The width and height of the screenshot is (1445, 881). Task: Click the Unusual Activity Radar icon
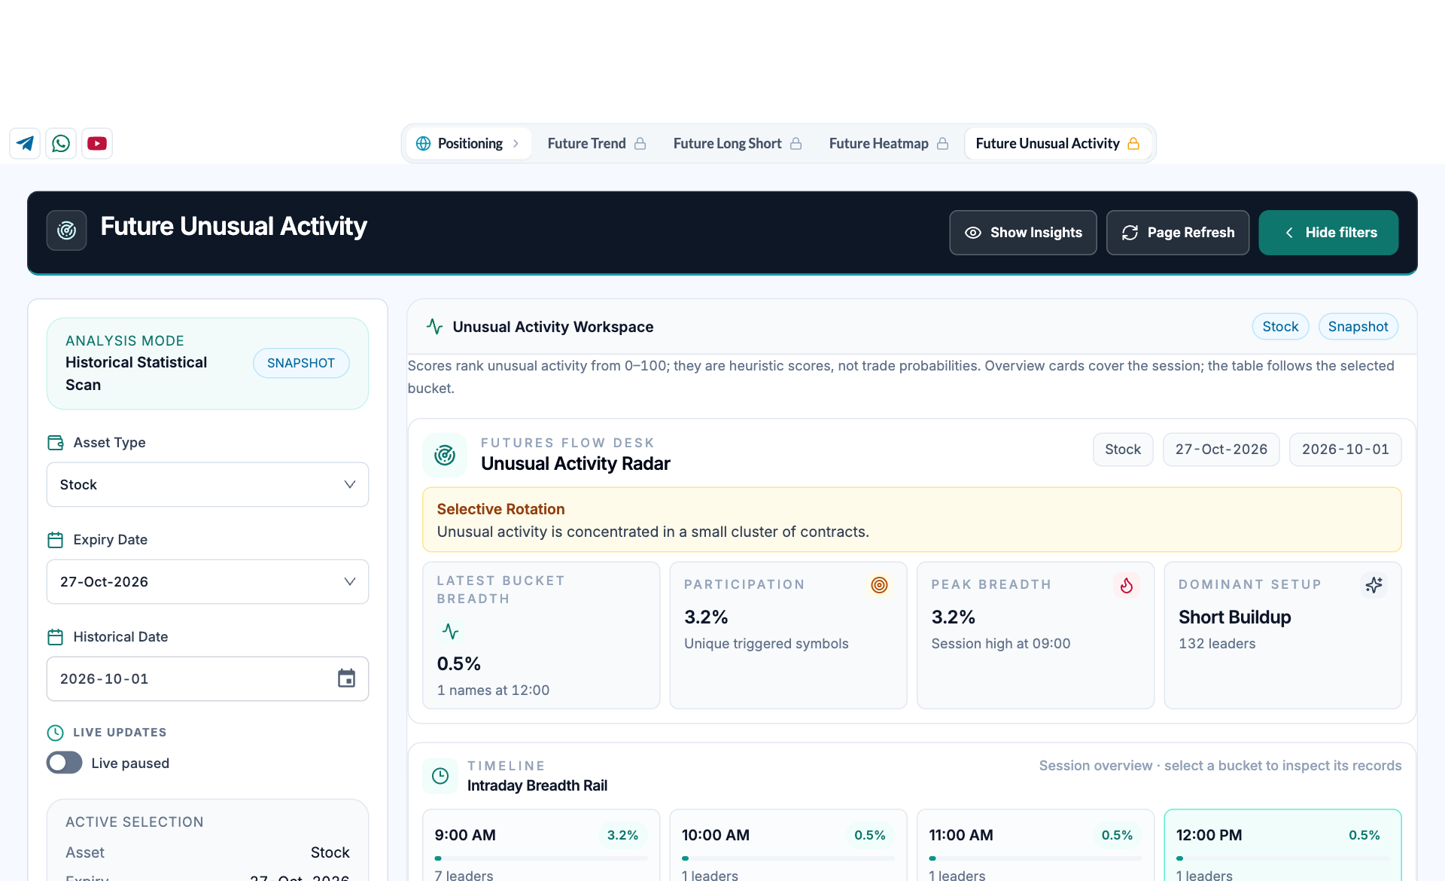click(445, 455)
